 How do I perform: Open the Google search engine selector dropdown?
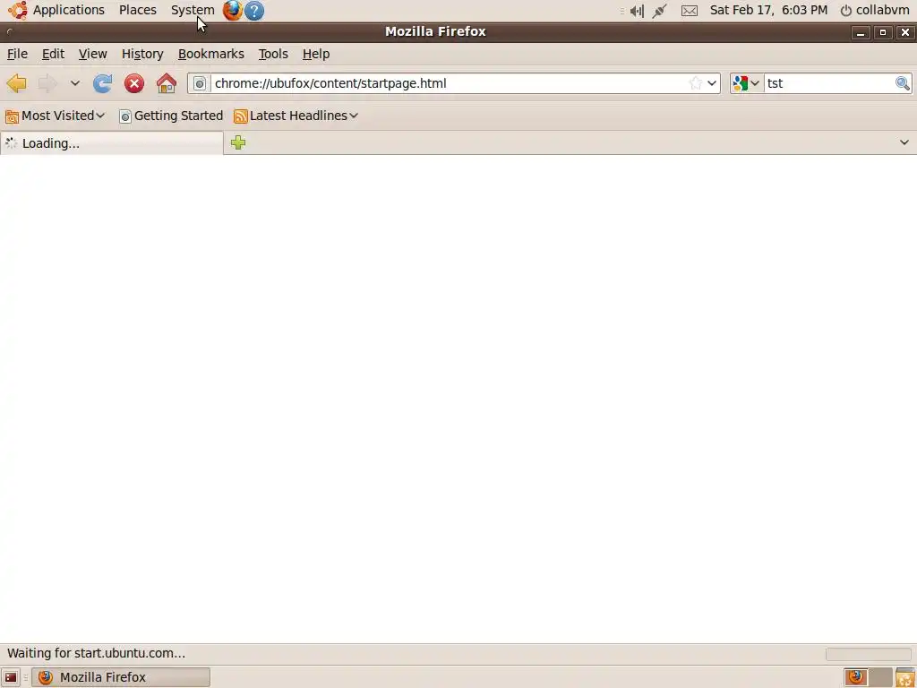[747, 83]
